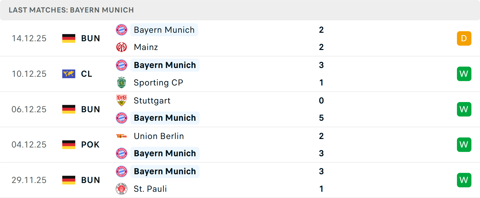Click green W badge for St. Pauli match
480x198 pixels.
[464, 180]
